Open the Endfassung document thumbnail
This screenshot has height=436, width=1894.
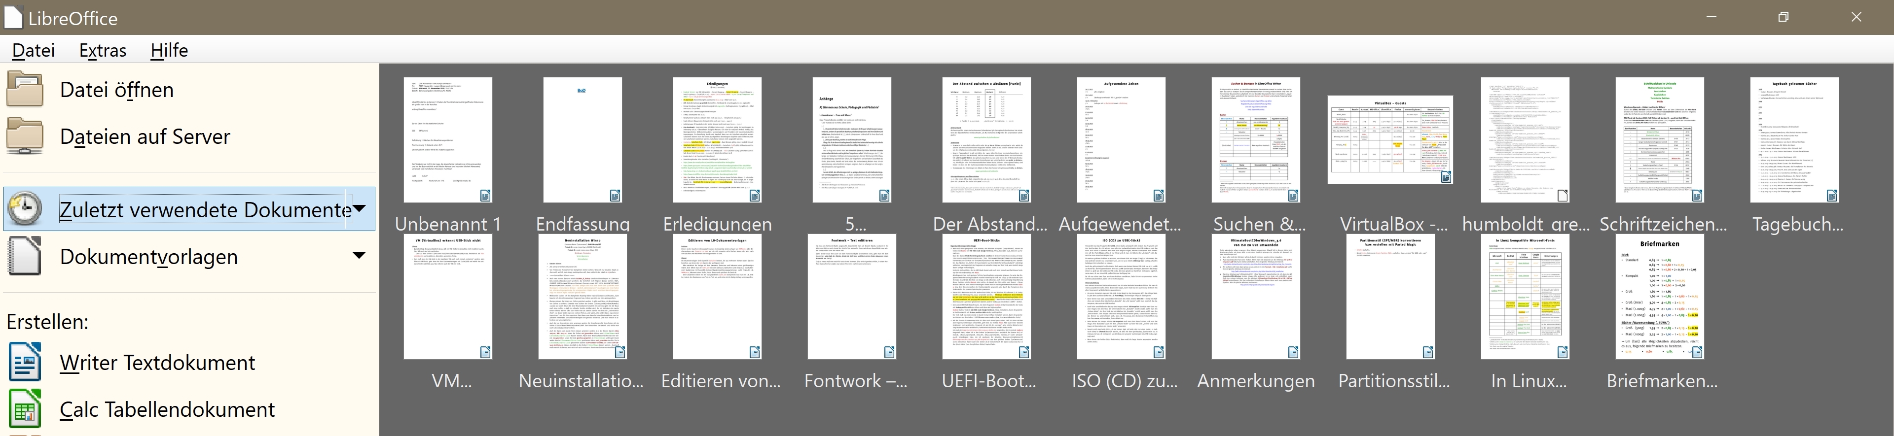[x=583, y=139]
